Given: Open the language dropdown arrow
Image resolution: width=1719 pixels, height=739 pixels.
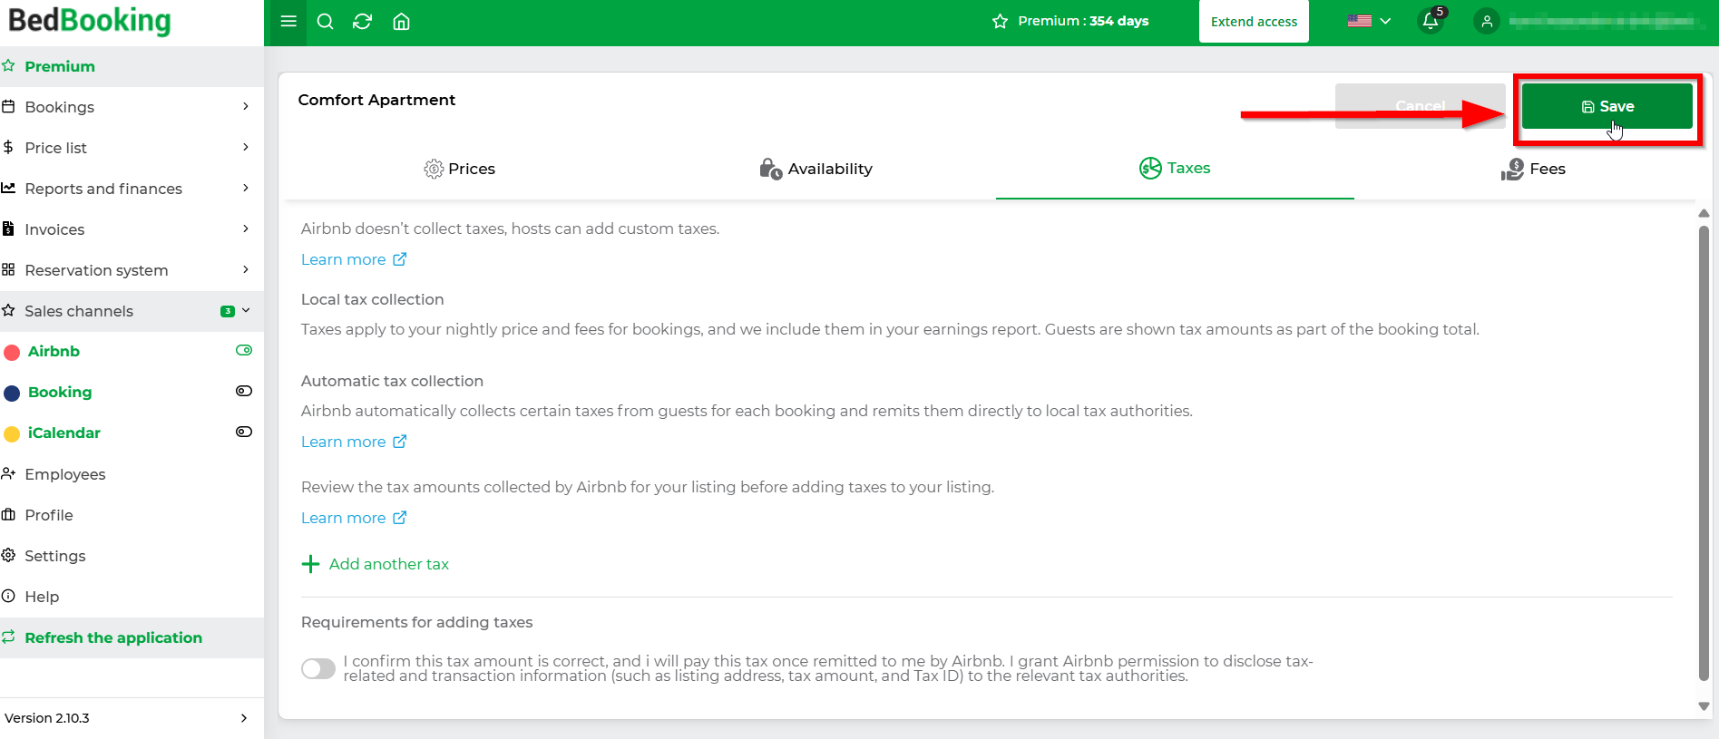Looking at the screenshot, I should click(1385, 21).
